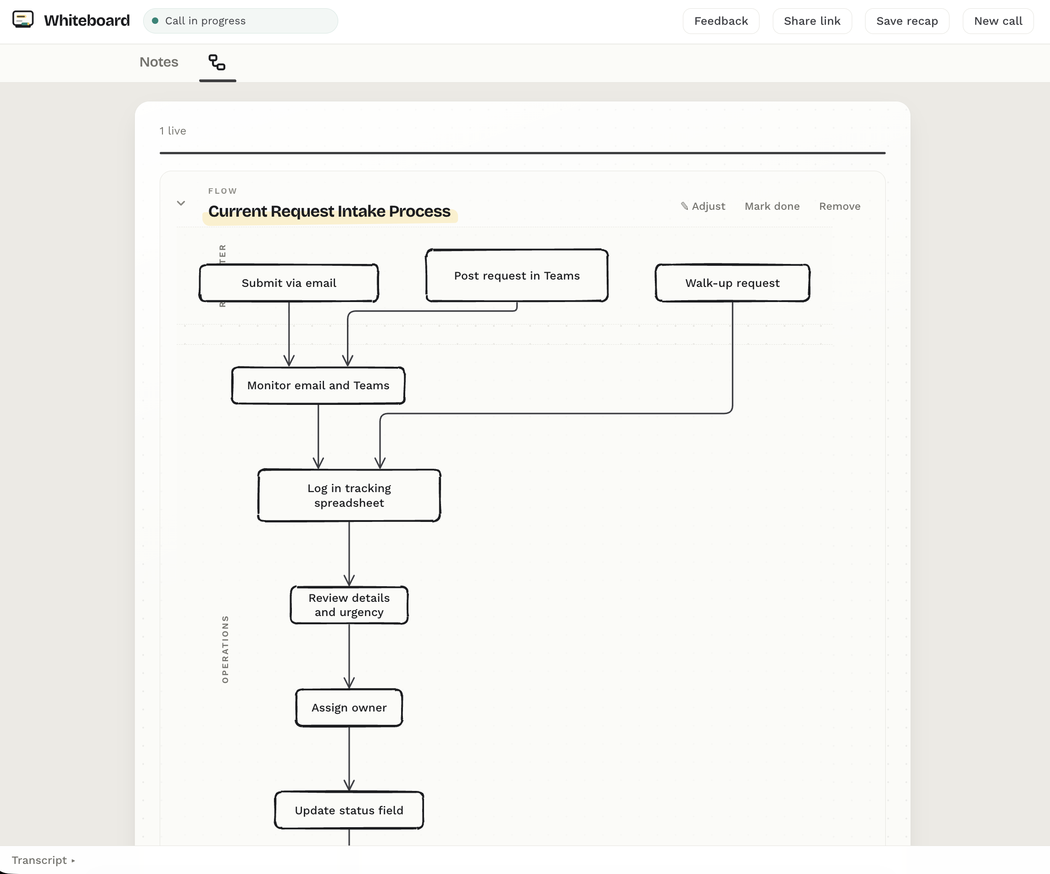Open the Notes tab
1050x874 pixels.
(159, 62)
